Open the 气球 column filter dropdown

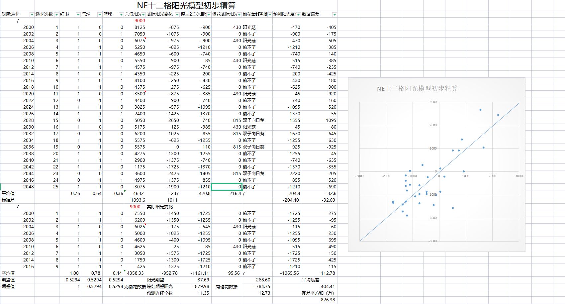(99, 15)
